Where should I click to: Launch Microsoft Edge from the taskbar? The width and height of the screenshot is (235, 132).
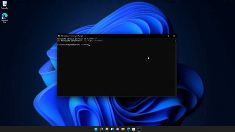129,129
